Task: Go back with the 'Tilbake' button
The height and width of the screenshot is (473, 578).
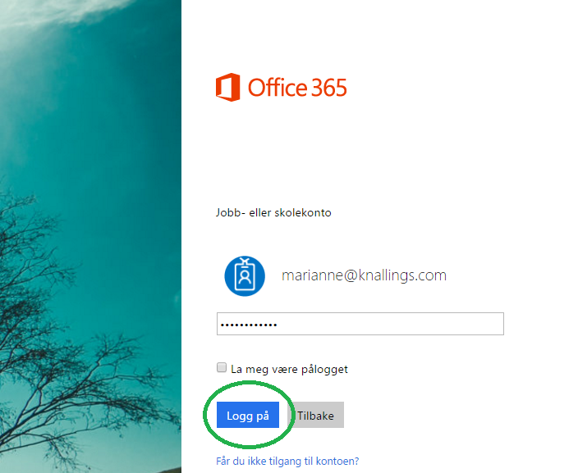Action: point(315,415)
